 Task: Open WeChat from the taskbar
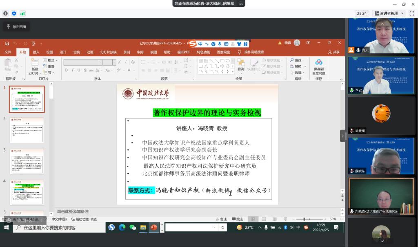[133, 227]
